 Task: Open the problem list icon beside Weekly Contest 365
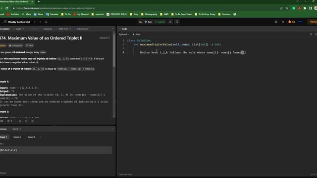coord(5,22)
